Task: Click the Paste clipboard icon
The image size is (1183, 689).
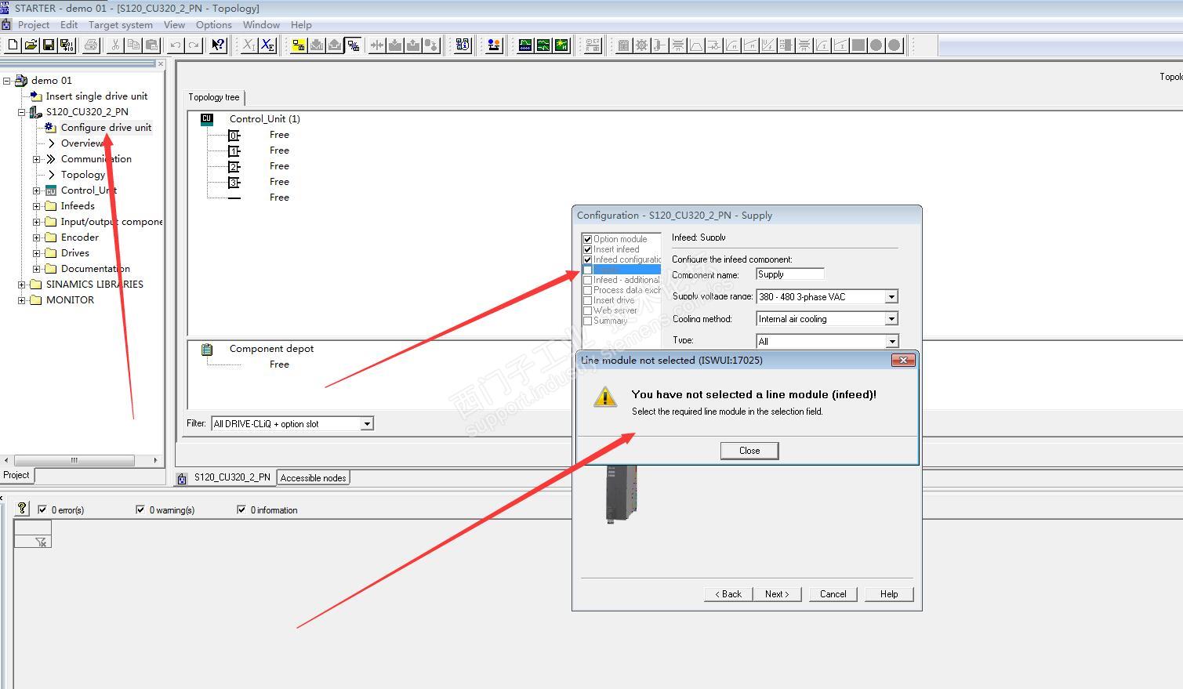Action: click(x=151, y=45)
